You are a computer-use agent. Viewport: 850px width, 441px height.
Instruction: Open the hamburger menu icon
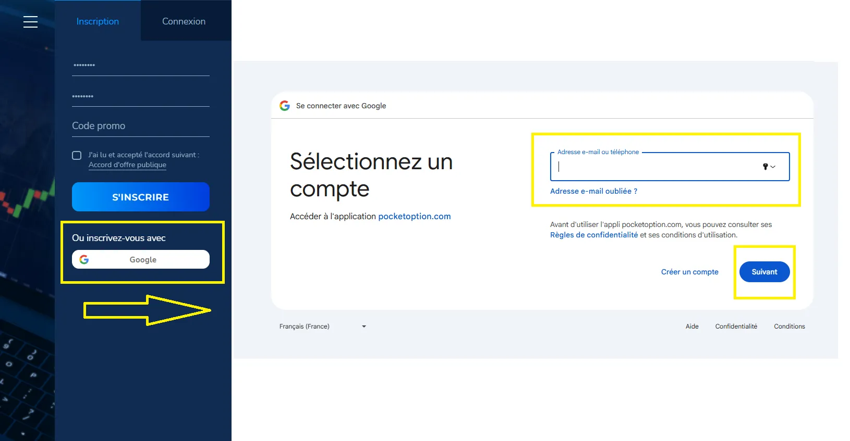30,21
